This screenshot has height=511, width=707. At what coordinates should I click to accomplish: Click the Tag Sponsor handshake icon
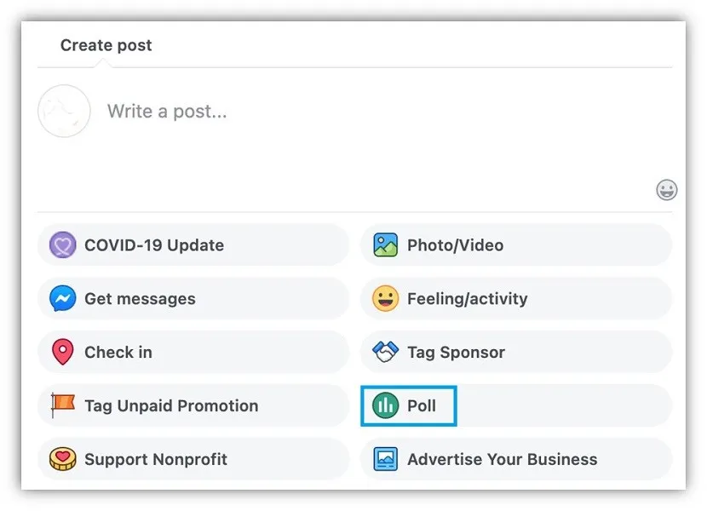(x=386, y=353)
